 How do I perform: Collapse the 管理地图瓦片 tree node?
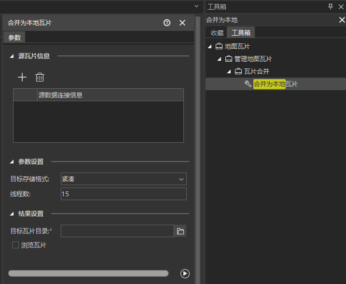[x=219, y=59]
